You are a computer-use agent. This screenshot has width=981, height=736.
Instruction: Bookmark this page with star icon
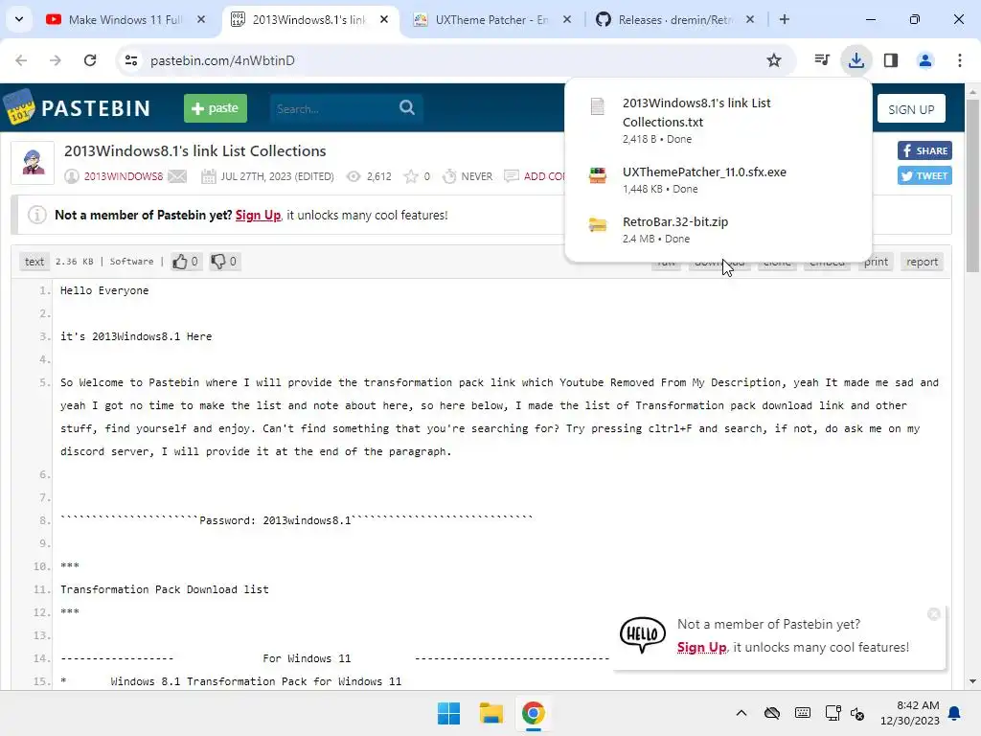(x=774, y=60)
